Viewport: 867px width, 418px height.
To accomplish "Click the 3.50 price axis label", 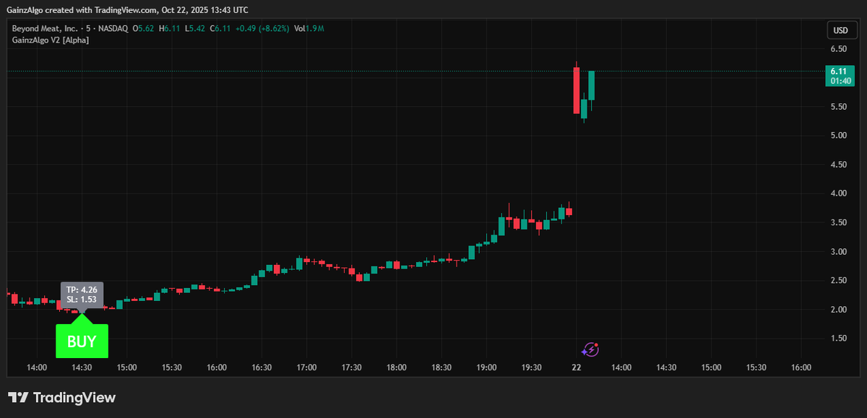I will pos(838,222).
